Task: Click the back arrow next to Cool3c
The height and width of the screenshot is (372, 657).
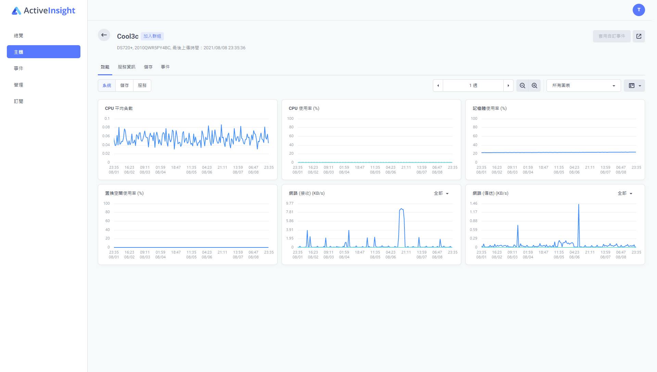Action: tap(104, 35)
